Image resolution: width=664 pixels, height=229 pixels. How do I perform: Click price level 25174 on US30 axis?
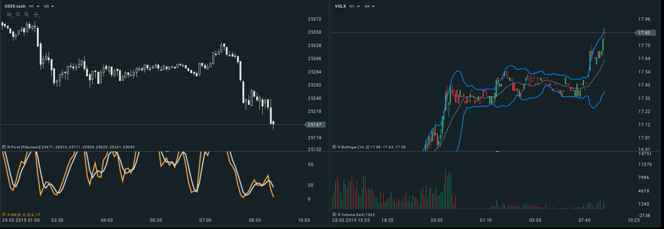(x=315, y=138)
